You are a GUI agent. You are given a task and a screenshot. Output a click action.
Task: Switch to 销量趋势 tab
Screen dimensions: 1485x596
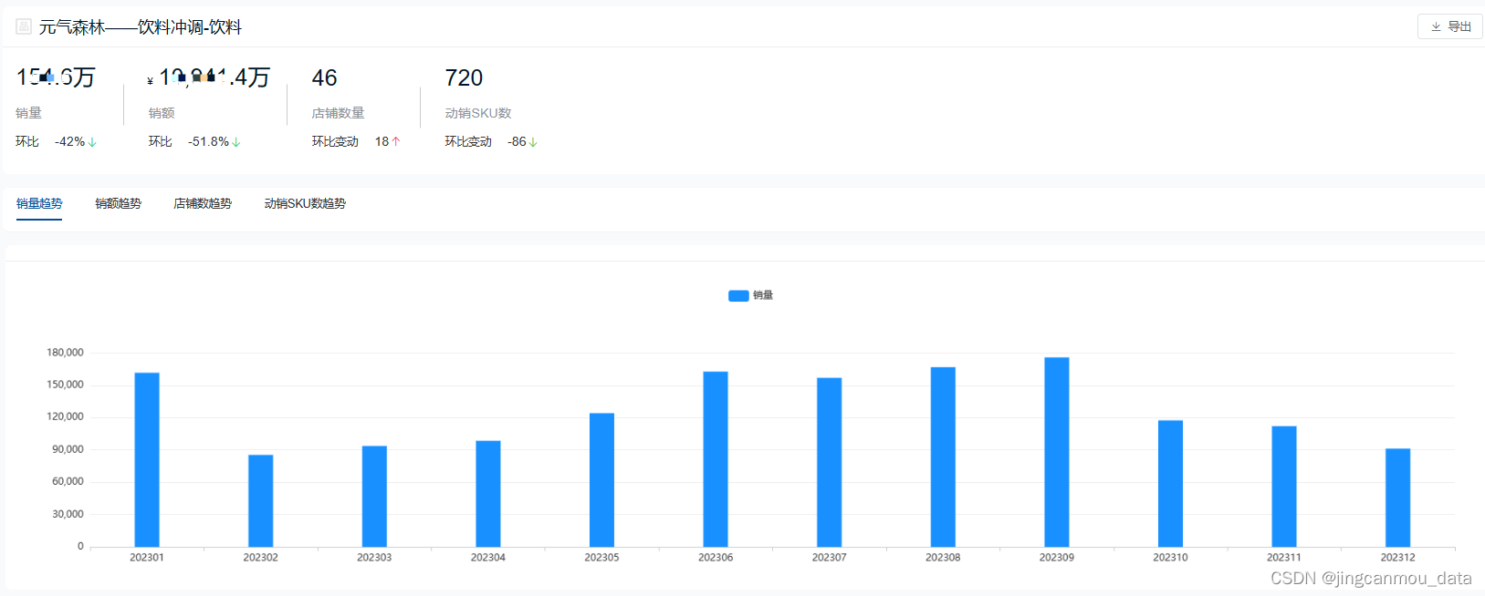tap(39, 203)
